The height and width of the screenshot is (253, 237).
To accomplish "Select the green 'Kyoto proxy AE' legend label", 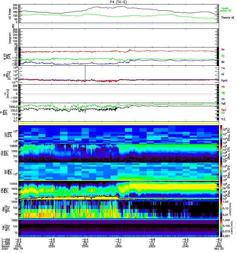I will point(226,9).
